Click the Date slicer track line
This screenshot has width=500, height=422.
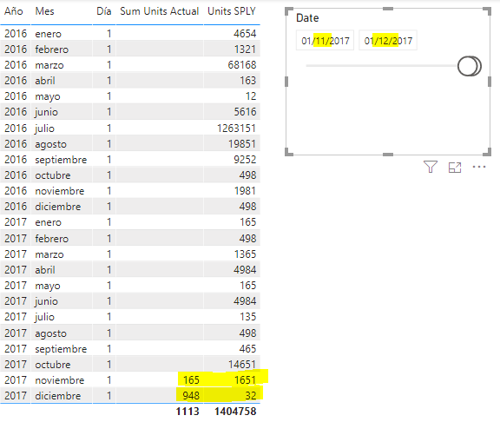[x=381, y=66]
